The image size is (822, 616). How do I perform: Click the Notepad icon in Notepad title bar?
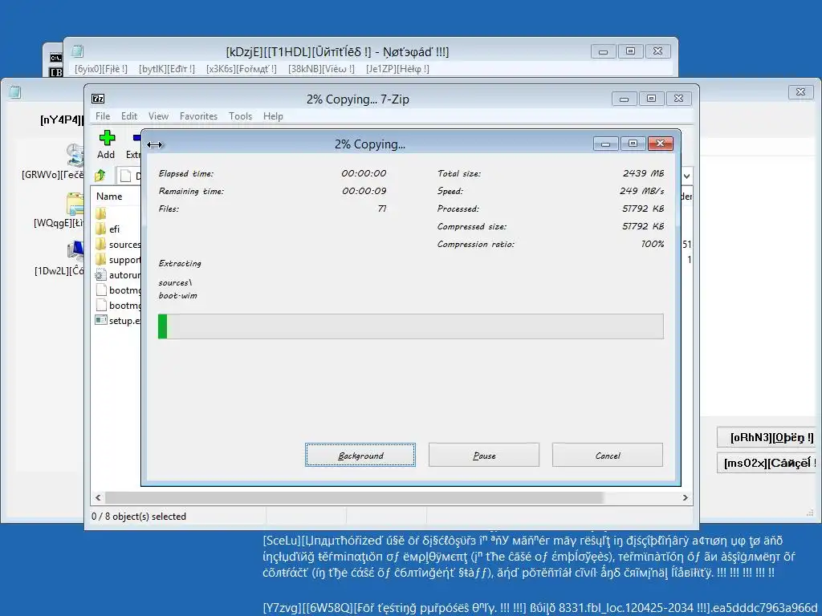[78, 51]
